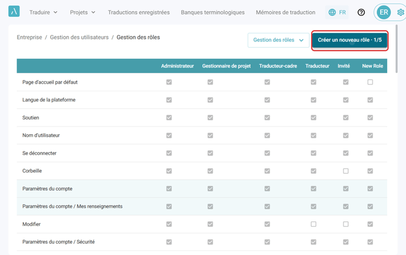The height and width of the screenshot is (255, 406).
Task: Toggle Administrateur box for Paramètres du compte
Action: [169, 188]
